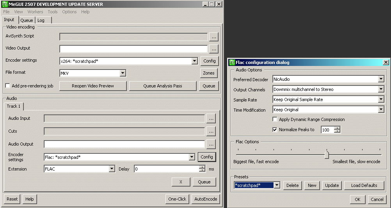Open the Tools menu
This screenshot has width=391, height=208.
tap(53, 12)
